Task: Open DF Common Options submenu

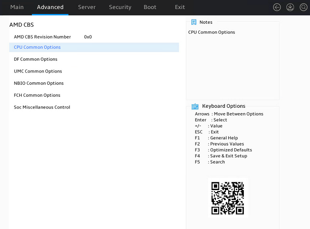Action: point(36,59)
